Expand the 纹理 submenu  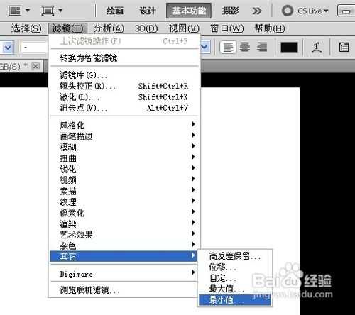[x=125, y=201]
